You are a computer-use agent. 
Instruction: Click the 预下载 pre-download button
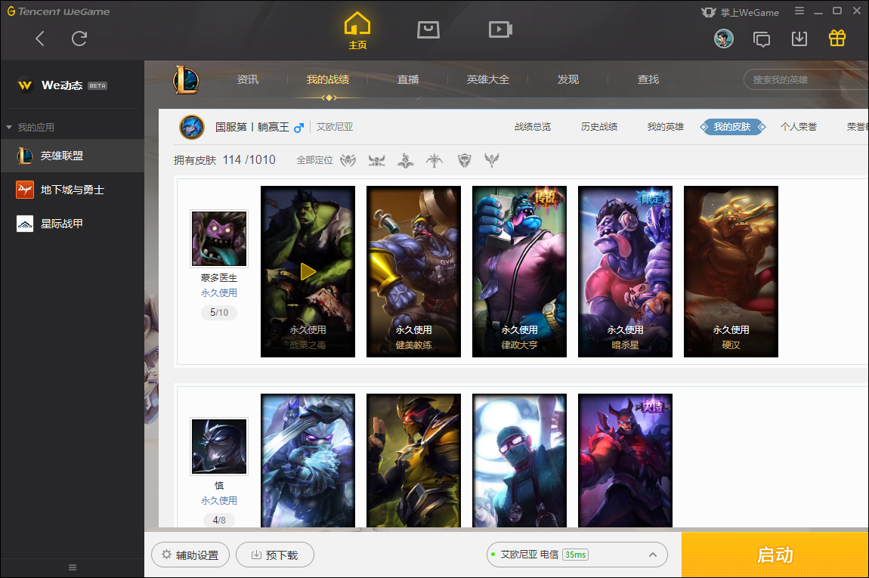275,555
